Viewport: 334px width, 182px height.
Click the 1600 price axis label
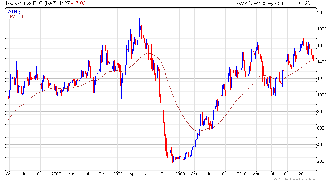click(x=322, y=45)
